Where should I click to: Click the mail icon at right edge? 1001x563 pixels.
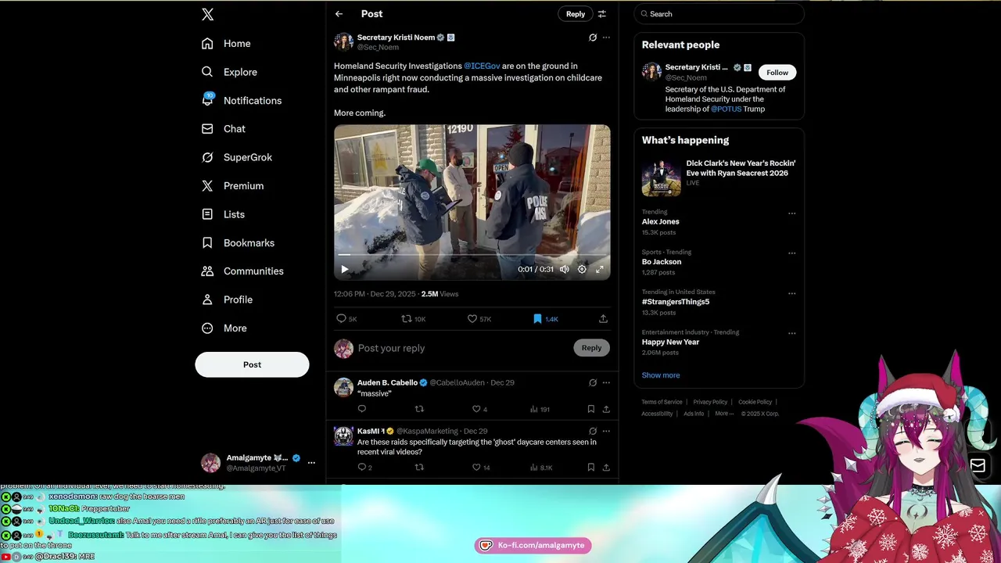978,466
